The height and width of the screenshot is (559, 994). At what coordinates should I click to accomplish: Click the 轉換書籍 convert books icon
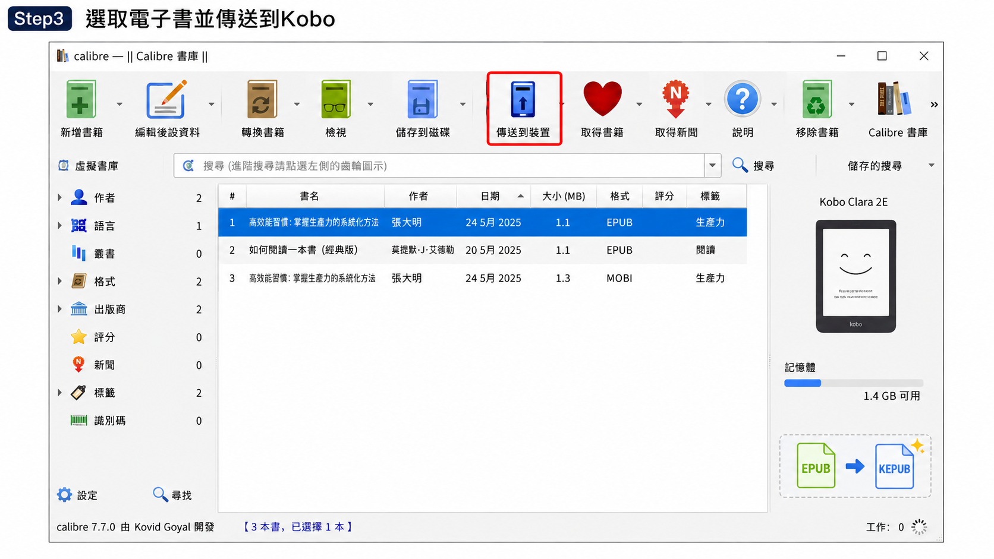(262, 100)
